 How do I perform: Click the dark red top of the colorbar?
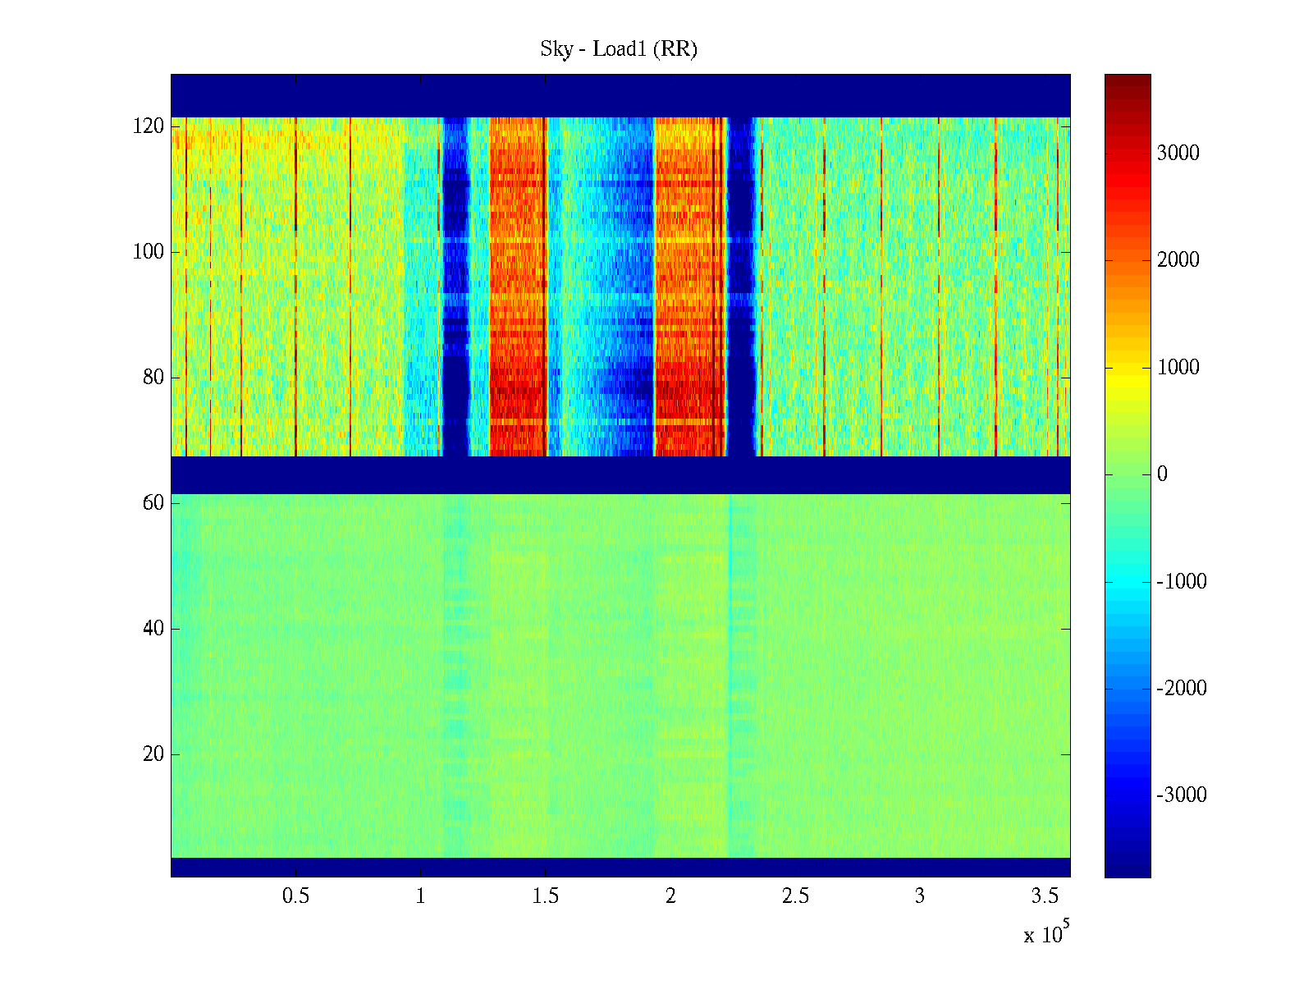point(1128,80)
